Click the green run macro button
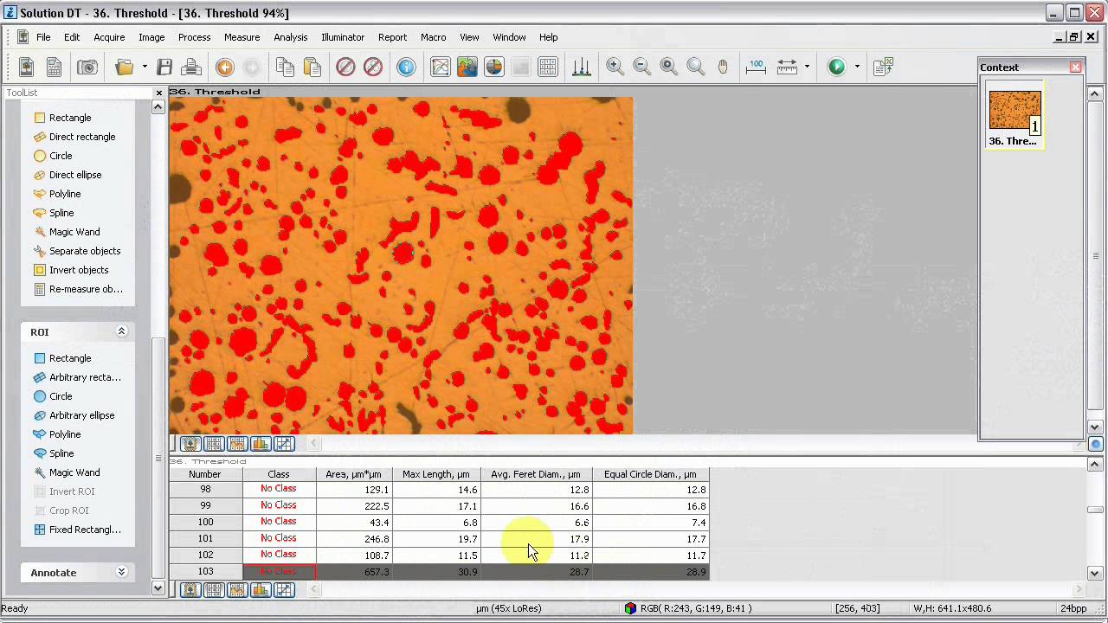 [x=836, y=67]
